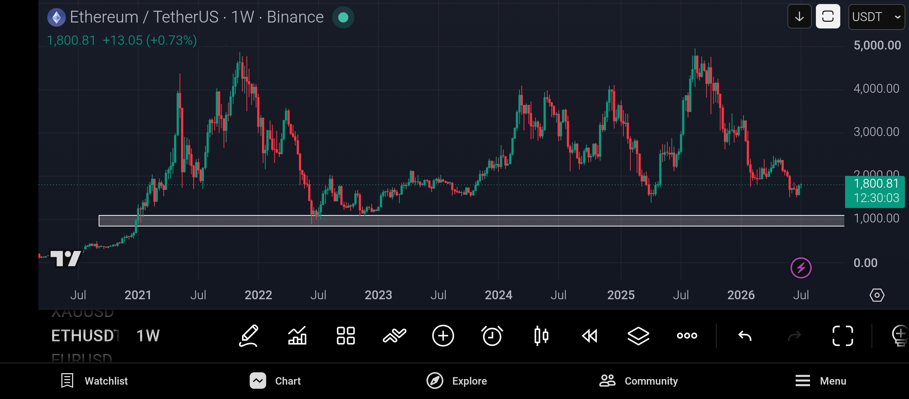Switch to the Watchlist tab

point(94,381)
